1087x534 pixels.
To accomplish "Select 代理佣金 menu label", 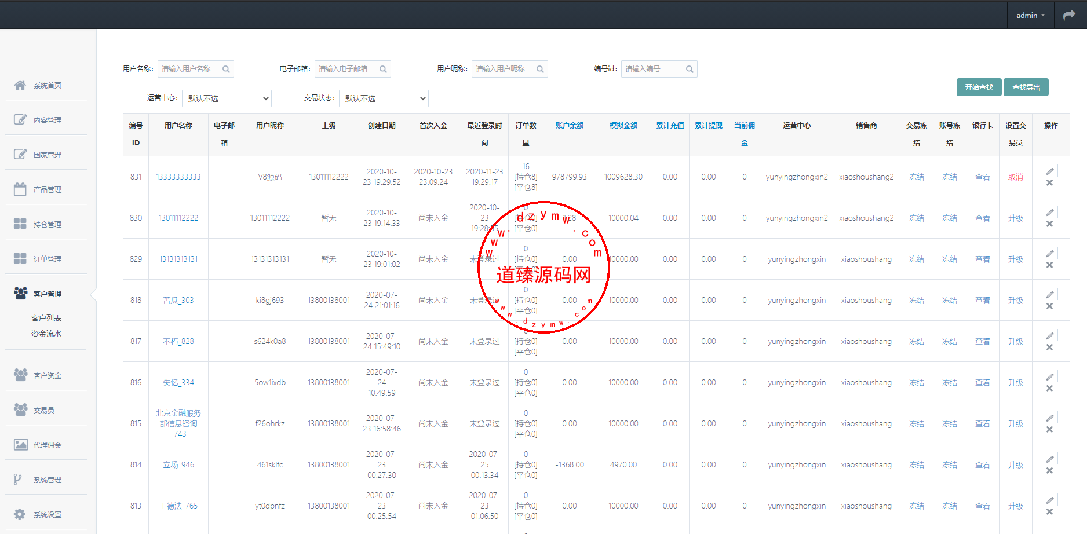I will 48,445.
